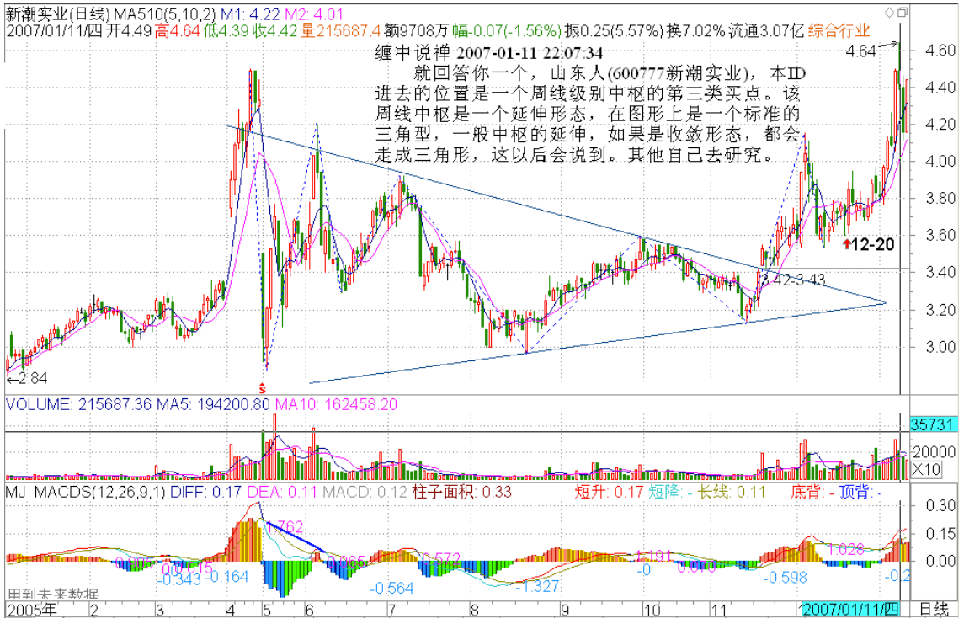
Task: Click the DEA: 0.11 value
Action: tap(282, 492)
